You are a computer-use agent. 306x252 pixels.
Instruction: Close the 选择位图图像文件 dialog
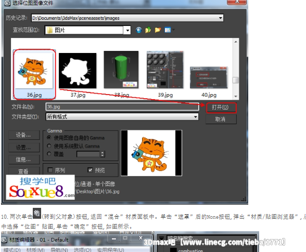click(236, 2)
